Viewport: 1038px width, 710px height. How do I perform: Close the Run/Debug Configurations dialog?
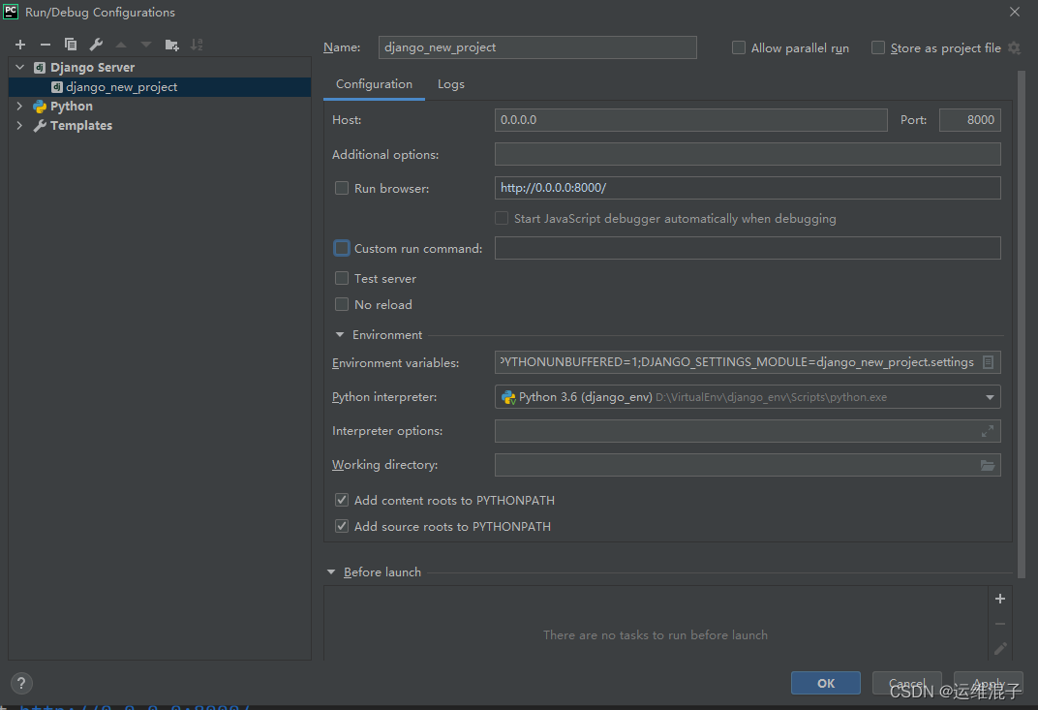[1014, 12]
